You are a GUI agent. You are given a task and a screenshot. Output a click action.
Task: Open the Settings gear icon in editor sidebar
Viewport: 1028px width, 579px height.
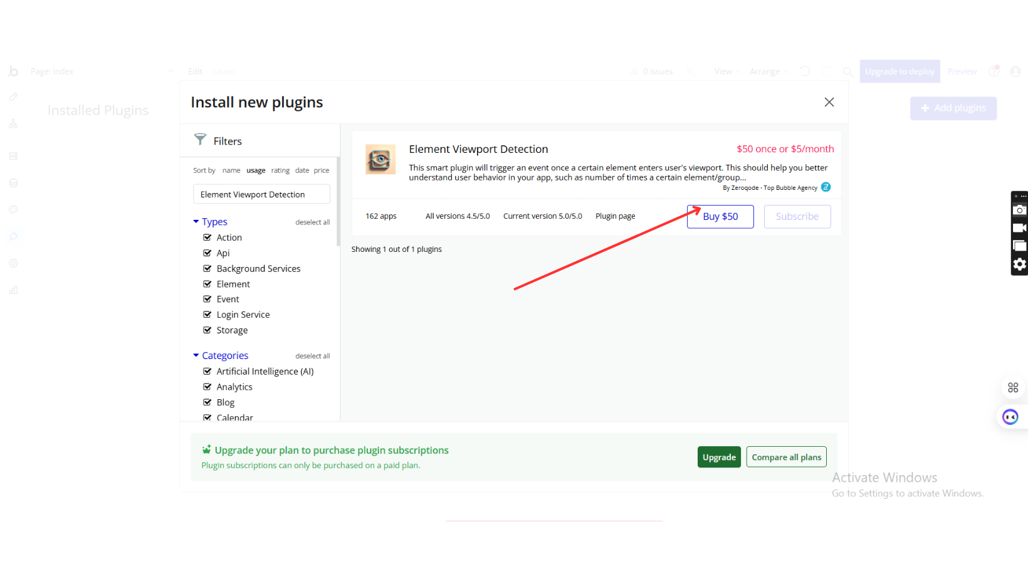tap(13, 263)
